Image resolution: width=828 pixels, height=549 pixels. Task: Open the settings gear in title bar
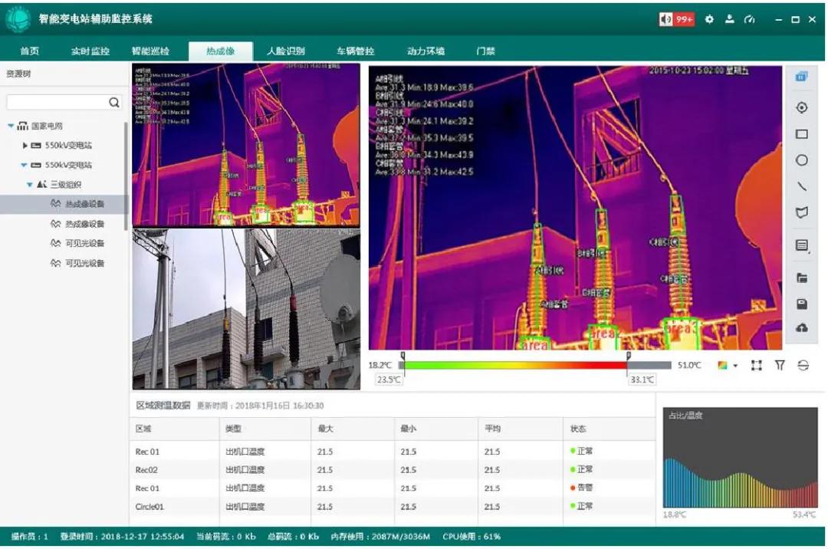click(x=709, y=19)
